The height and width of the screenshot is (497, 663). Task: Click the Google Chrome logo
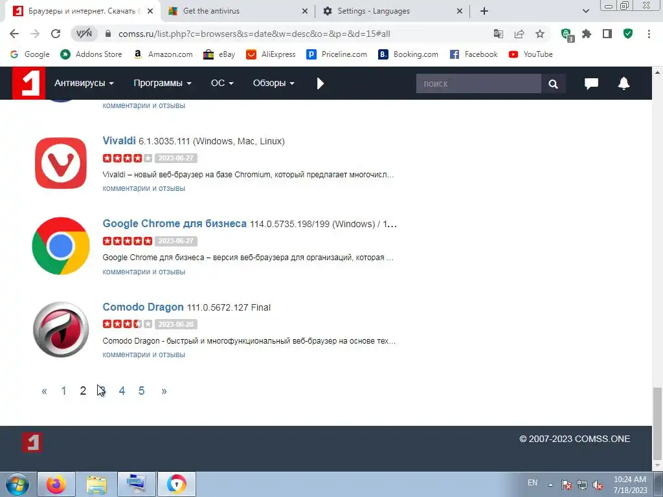point(61,246)
